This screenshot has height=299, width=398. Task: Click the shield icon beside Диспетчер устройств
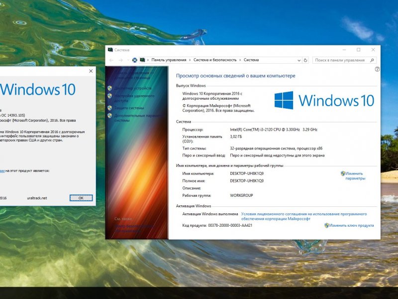pyautogui.click(x=109, y=88)
